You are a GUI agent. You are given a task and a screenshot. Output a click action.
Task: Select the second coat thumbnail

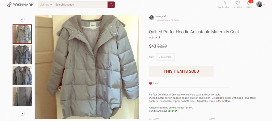(22, 55)
